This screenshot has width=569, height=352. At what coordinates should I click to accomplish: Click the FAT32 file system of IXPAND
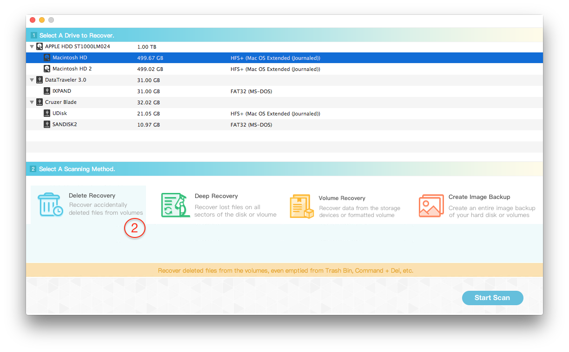pos(251,91)
